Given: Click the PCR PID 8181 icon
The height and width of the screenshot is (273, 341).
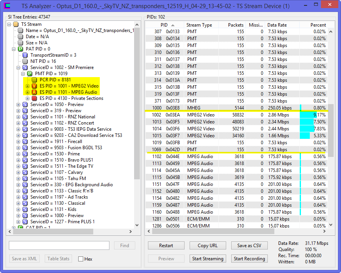Looking at the screenshot, I should click(x=34, y=80).
